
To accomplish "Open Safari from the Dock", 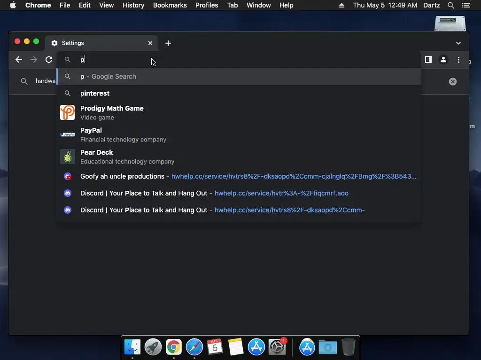I will 194,347.
